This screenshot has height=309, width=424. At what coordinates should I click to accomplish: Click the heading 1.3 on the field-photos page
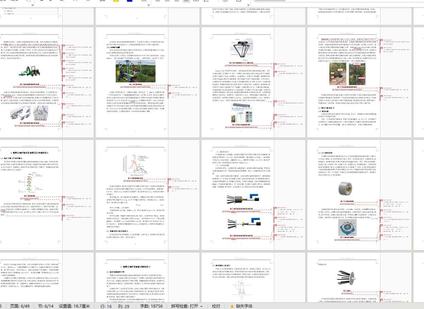click(326, 108)
